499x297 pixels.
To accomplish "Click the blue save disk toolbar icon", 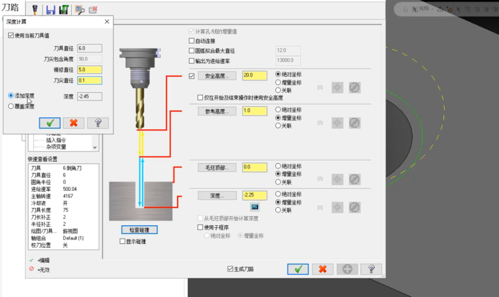I will [50, 10].
